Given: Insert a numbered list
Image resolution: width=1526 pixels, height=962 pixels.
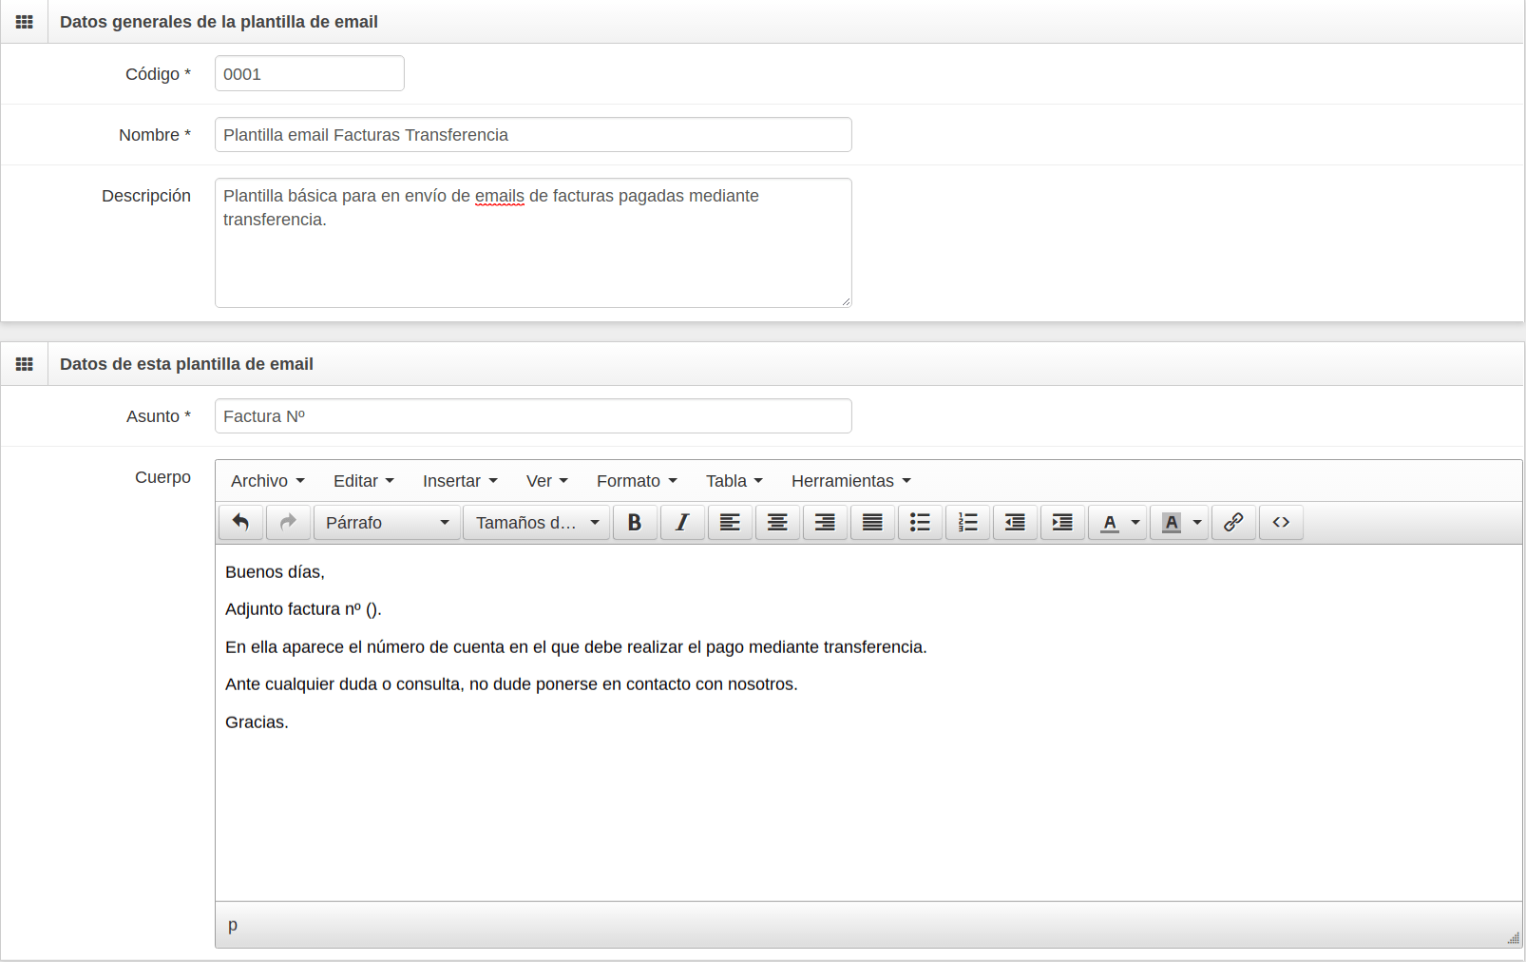Looking at the screenshot, I should 967,522.
